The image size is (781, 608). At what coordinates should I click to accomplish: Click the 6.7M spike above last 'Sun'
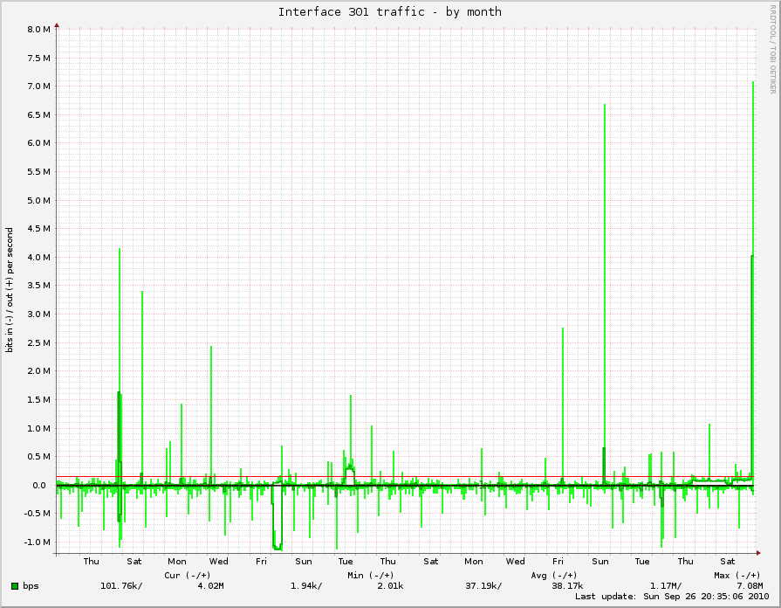(605, 294)
